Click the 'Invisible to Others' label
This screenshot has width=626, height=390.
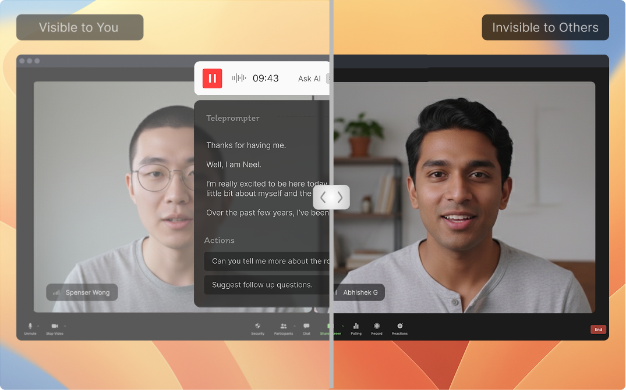coord(545,27)
